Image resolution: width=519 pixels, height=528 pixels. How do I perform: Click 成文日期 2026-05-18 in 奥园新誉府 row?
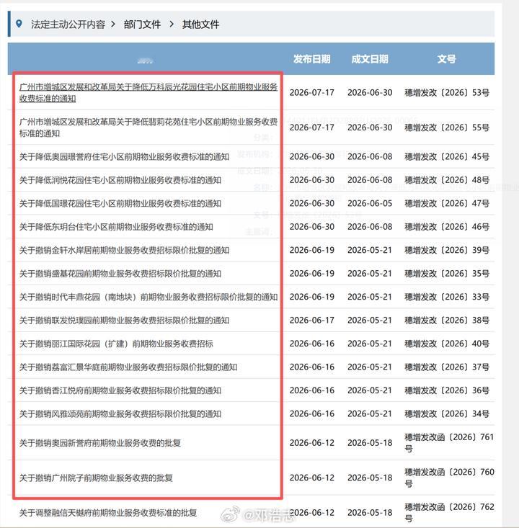(370, 443)
